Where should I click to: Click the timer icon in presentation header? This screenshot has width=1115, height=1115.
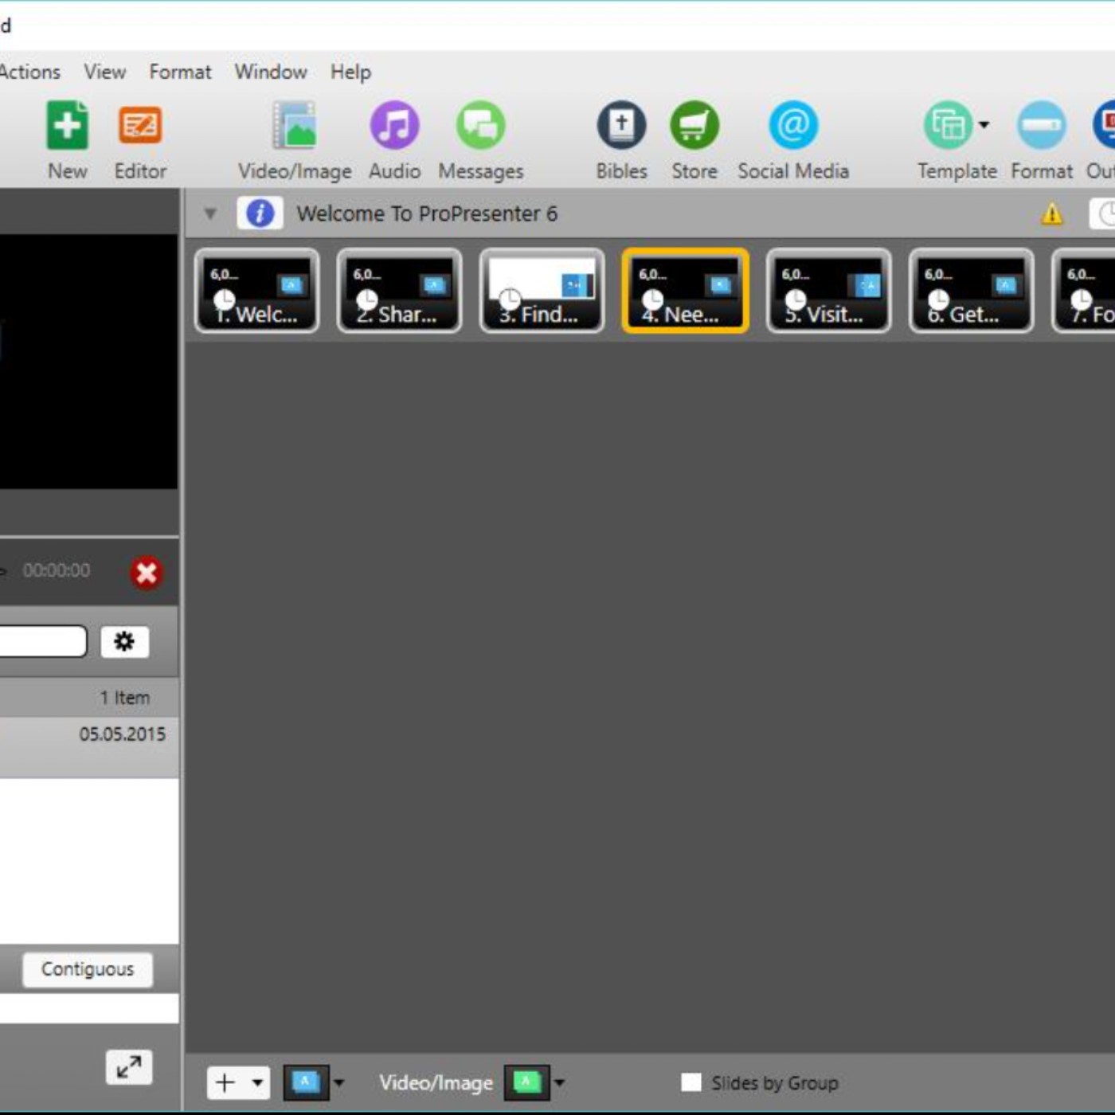point(1103,213)
